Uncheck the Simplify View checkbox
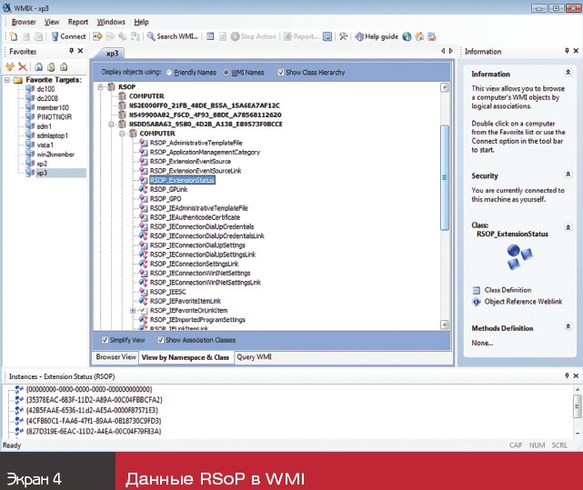The width and height of the screenshot is (583, 490). coord(106,340)
